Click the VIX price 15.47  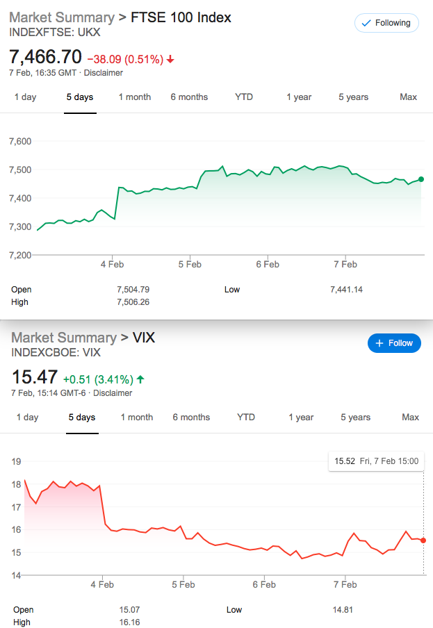pos(35,377)
